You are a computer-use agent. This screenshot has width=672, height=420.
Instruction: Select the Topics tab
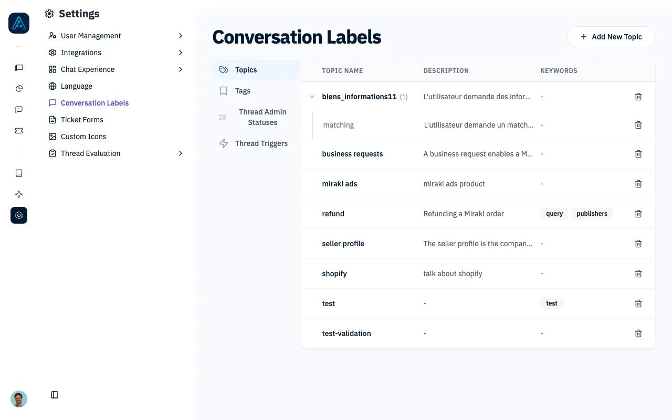click(x=256, y=70)
